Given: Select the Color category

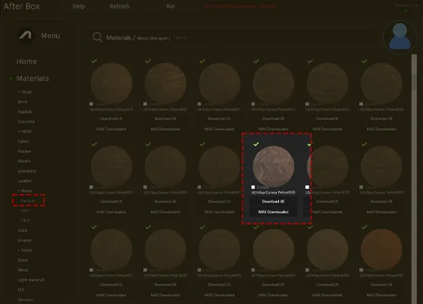Looking at the screenshot, I should (23, 230).
